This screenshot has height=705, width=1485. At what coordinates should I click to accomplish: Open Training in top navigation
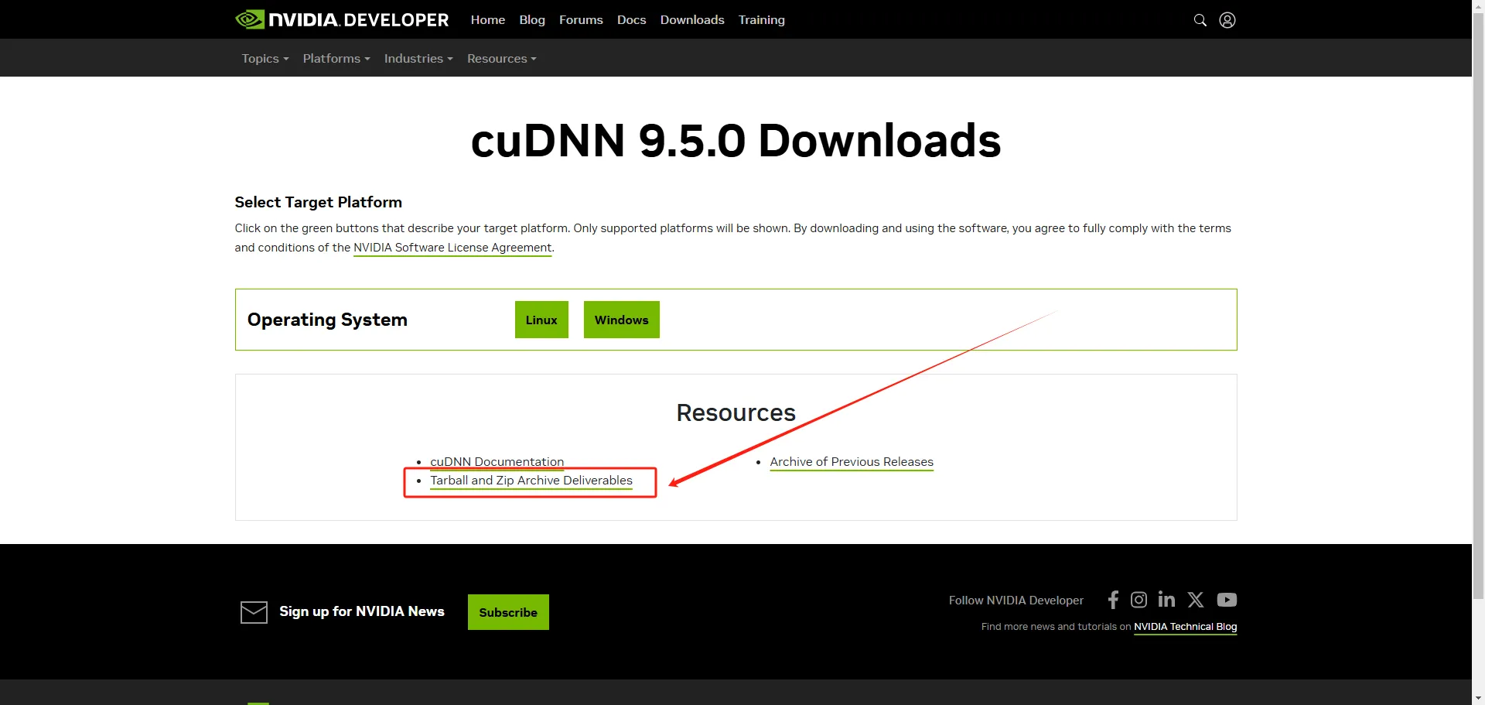tap(762, 20)
